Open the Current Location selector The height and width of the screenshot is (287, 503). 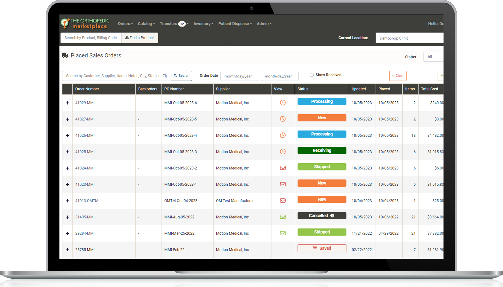[x=409, y=38]
